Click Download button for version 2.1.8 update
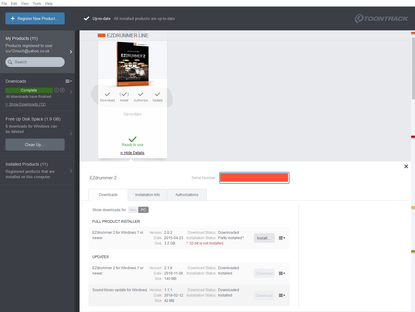415x312 pixels. coord(264,273)
